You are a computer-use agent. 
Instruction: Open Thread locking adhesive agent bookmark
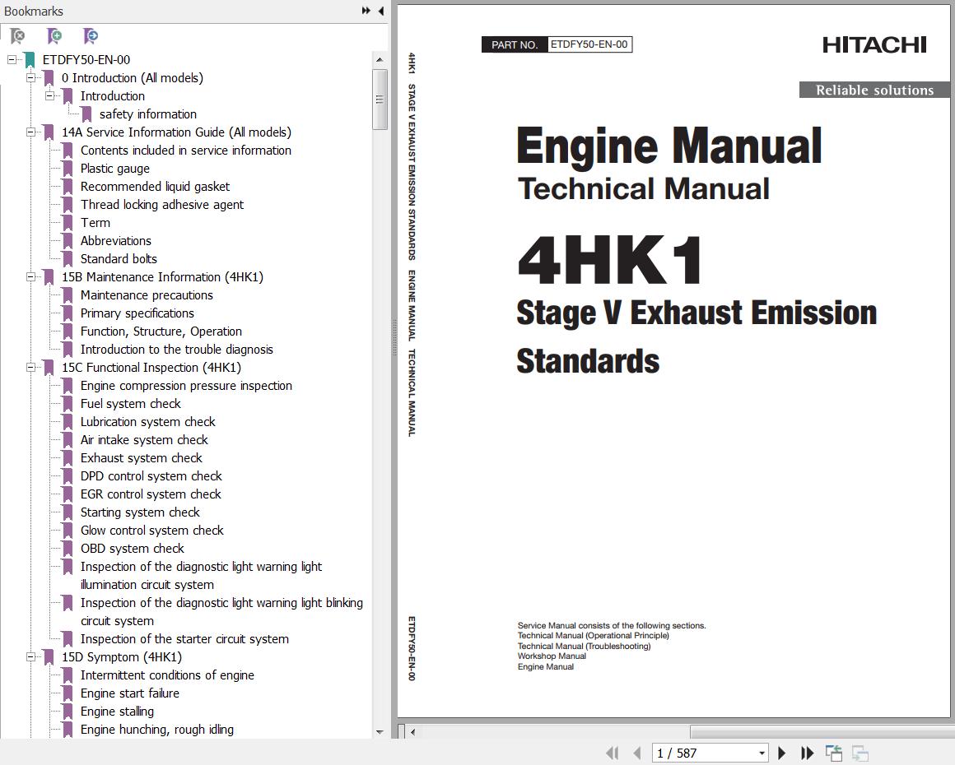pos(162,205)
